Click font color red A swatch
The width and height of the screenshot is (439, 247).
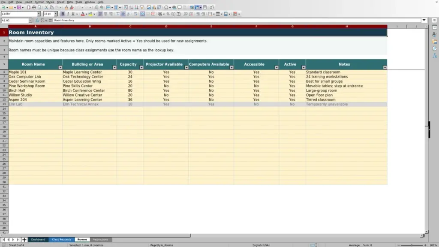(x=83, y=14)
